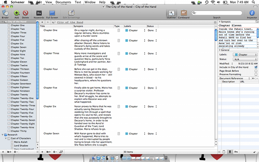Show document notes in the inspector footer
The height and width of the screenshot is (162, 259).
pyautogui.click(x=224, y=152)
